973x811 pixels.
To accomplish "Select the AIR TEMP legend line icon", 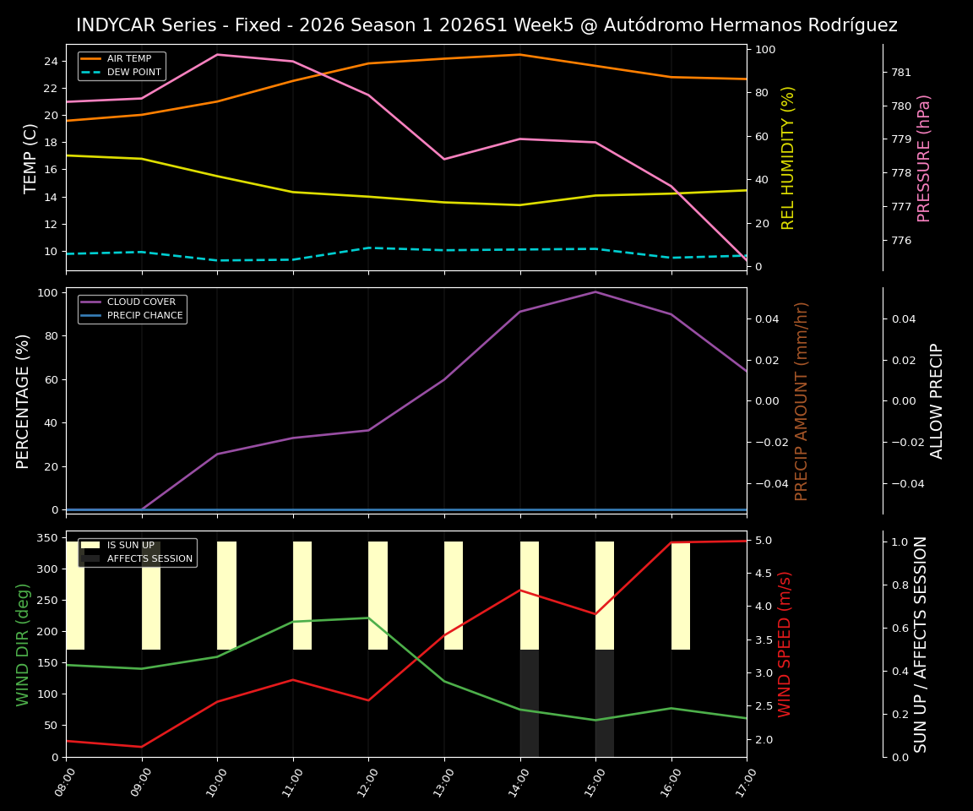I will (x=93, y=59).
